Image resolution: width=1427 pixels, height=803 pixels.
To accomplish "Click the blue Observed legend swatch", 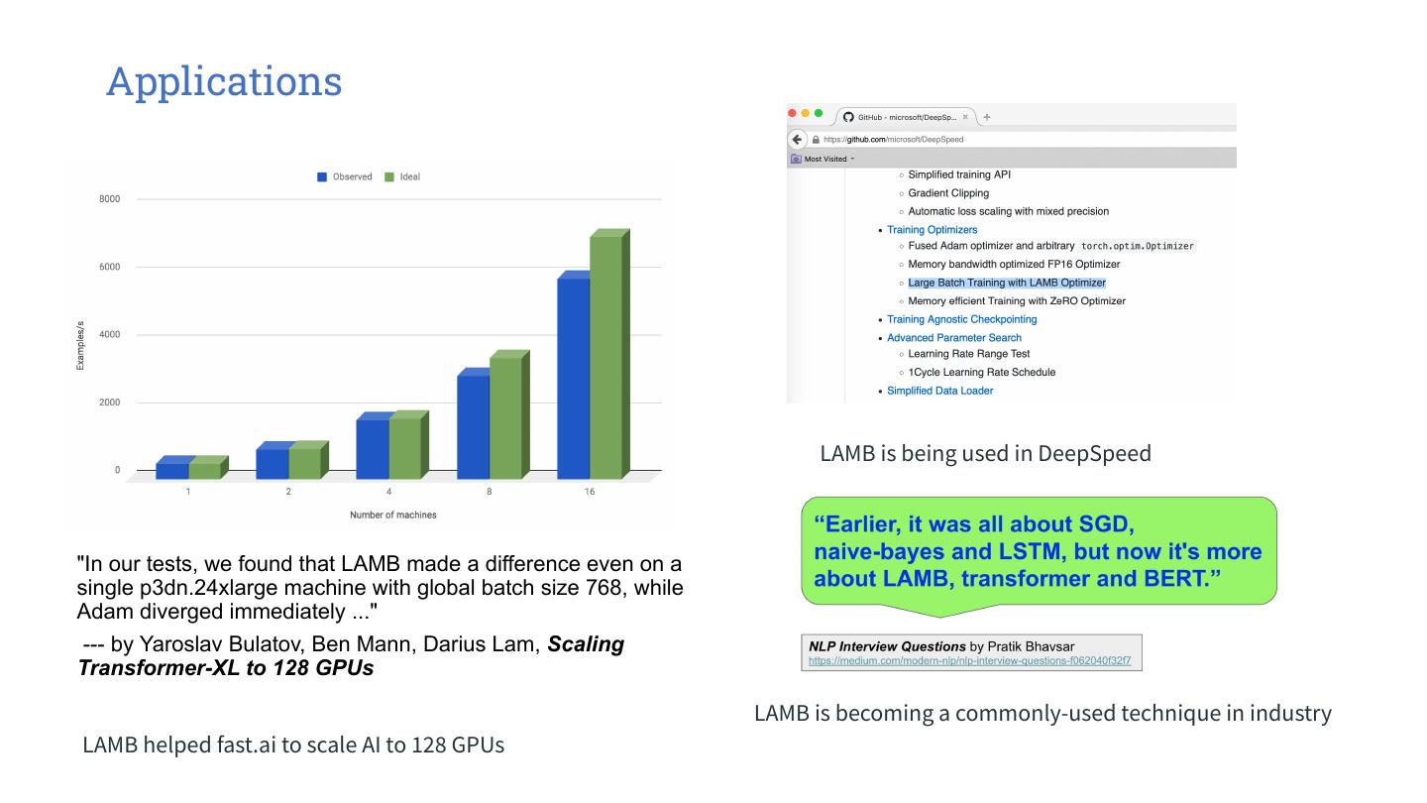I will click(x=322, y=177).
